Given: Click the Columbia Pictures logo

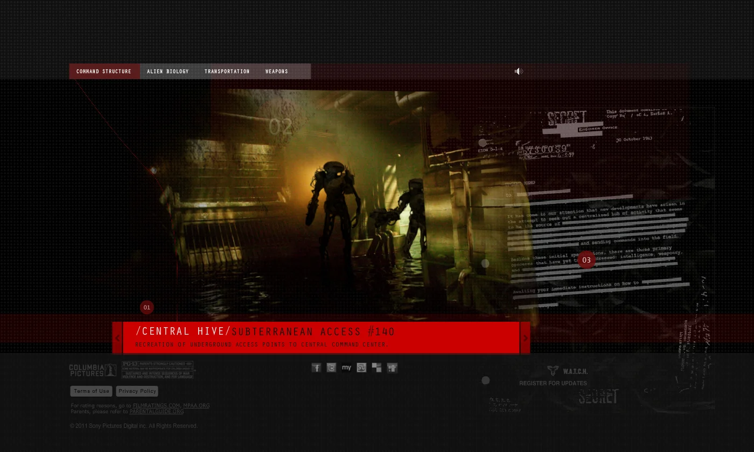Looking at the screenshot, I should point(92,370).
